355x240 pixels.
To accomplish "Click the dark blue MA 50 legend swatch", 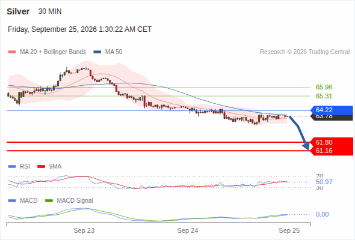I will pyautogui.click(x=97, y=52).
